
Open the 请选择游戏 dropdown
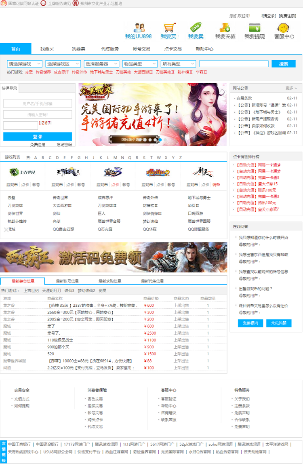(x=25, y=64)
